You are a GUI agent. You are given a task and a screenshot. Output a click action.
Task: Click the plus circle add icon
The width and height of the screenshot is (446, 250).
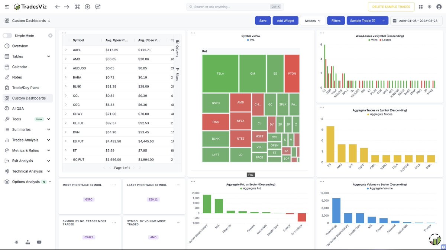[87, 7]
